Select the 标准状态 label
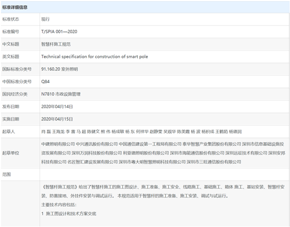This screenshot has width=290, height=227. tap(10, 19)
